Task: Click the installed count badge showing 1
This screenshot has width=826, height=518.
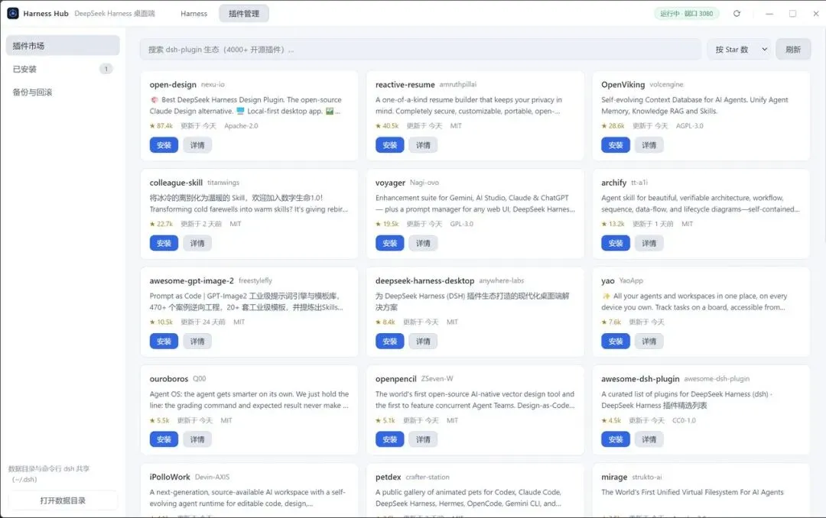Action: 106,69
